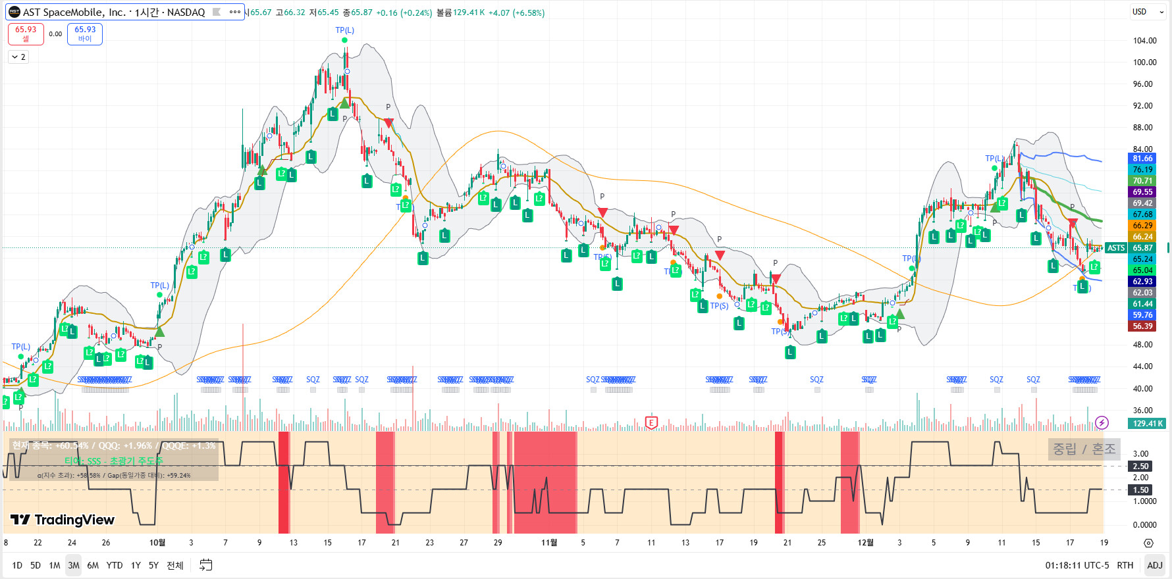Open the USD currency dropdown
The height and width of the screenshot is (579, 1172).
tap(1147, 12)
